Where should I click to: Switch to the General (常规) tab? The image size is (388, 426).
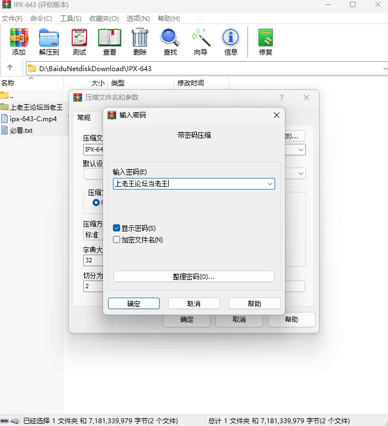click(84, 117)
